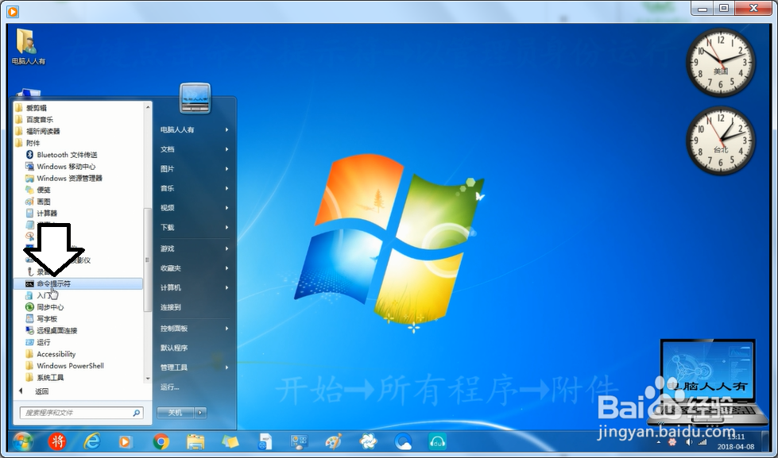Click the scroll-up arrow of the program list
This screenshot has width=778, height=458.
[x=147, y=106]
